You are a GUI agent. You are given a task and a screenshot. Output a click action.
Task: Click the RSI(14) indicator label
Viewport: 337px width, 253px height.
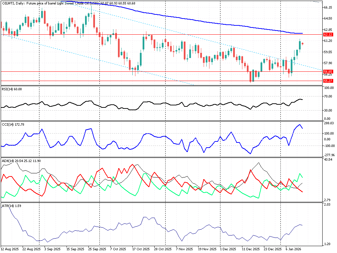[12, 88]
